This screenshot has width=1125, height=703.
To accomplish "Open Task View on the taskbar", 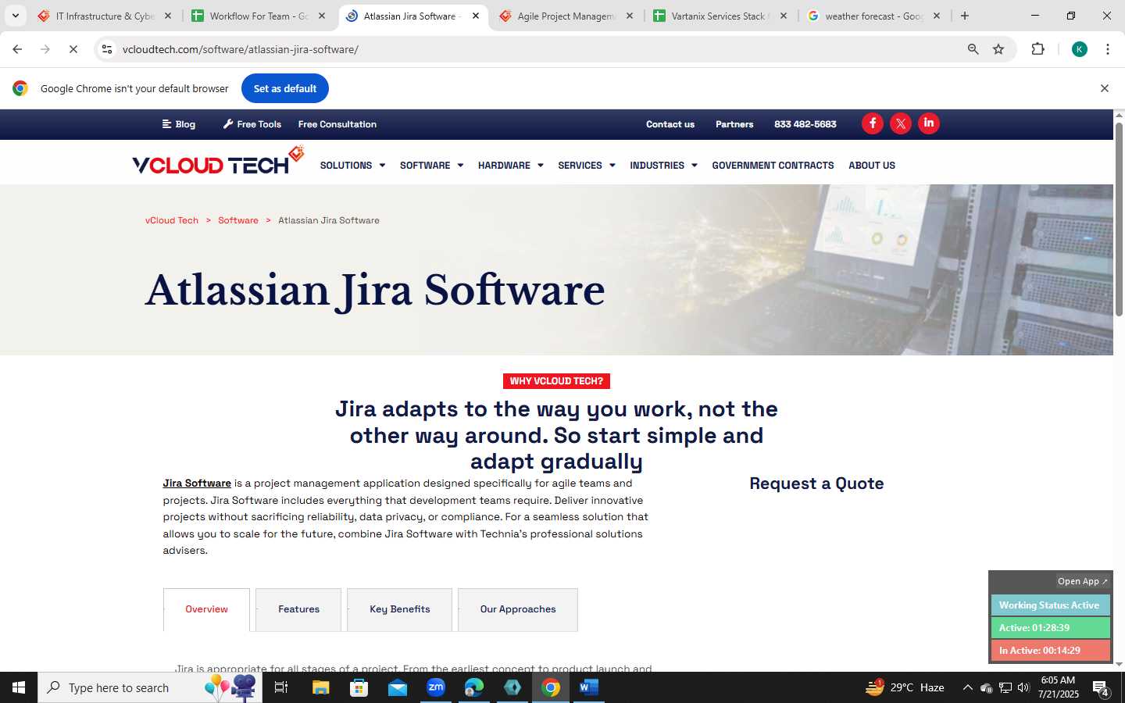I will [281, 687].
